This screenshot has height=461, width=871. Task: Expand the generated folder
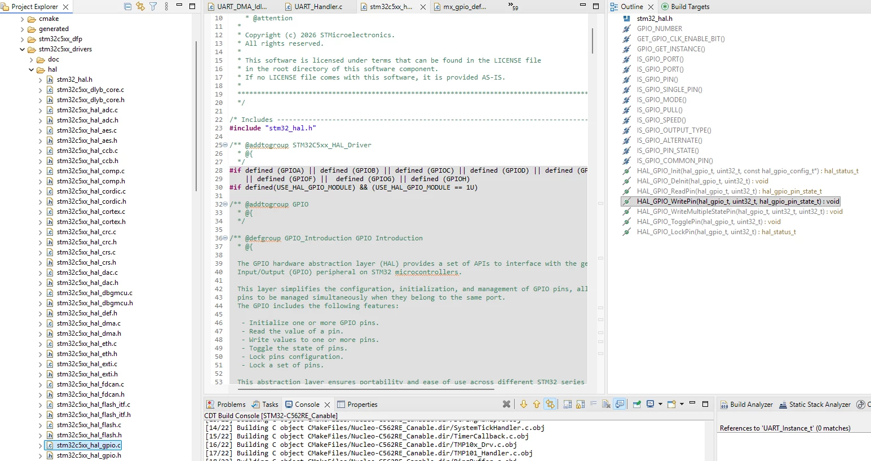point(23,29)
